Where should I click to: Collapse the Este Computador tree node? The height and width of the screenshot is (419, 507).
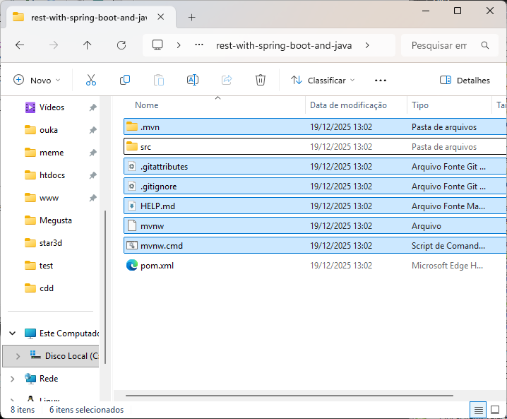(x=12, y=334)
